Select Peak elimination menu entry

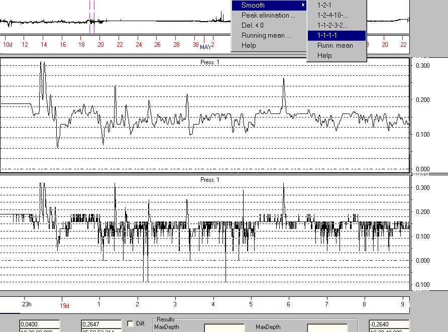tap(268, 16)
